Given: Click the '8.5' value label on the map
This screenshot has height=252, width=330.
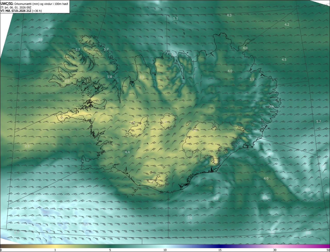Looking at the screenshot, I should (265, 198).
